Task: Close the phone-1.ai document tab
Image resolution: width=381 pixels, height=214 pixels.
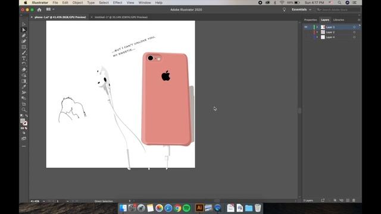Action: pyautogui.click(x=32, y=17)
